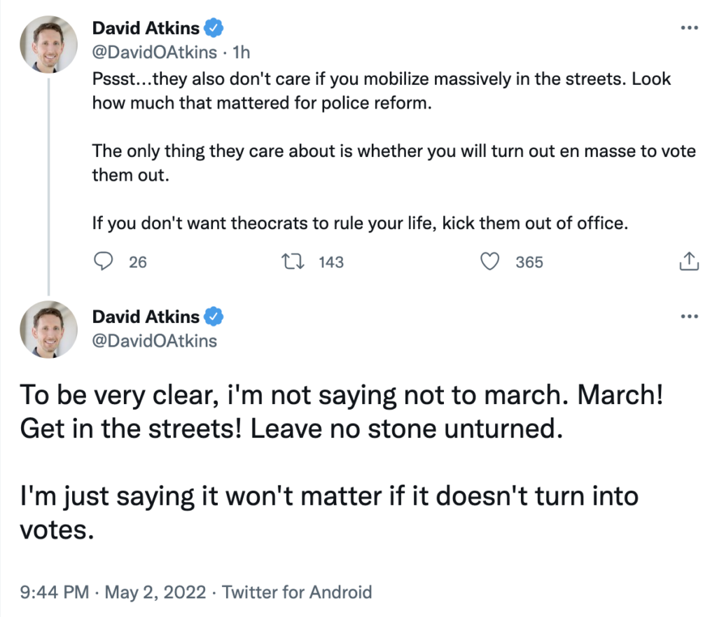717x617 pixels.
Task: Click the share icon on first tweet
Action: 689,261
